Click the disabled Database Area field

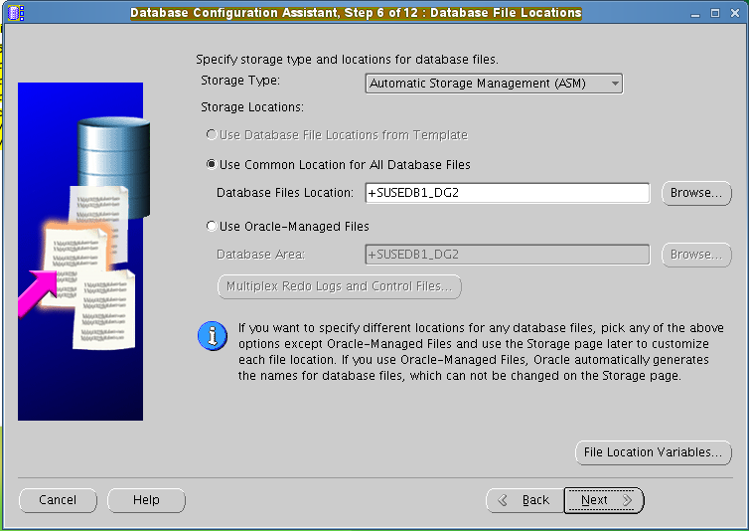pos(508,255)
